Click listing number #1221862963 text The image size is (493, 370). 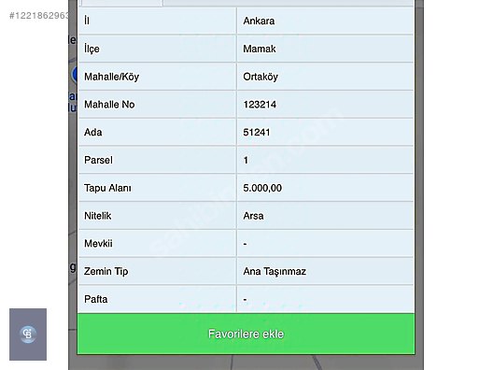(39, 16)
